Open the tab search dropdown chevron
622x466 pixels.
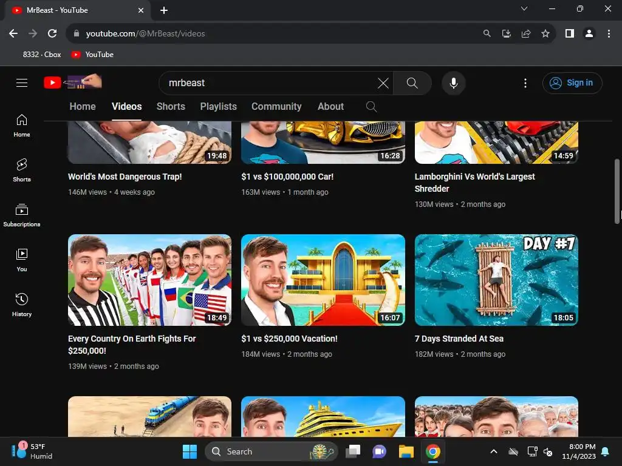(524, 8)
